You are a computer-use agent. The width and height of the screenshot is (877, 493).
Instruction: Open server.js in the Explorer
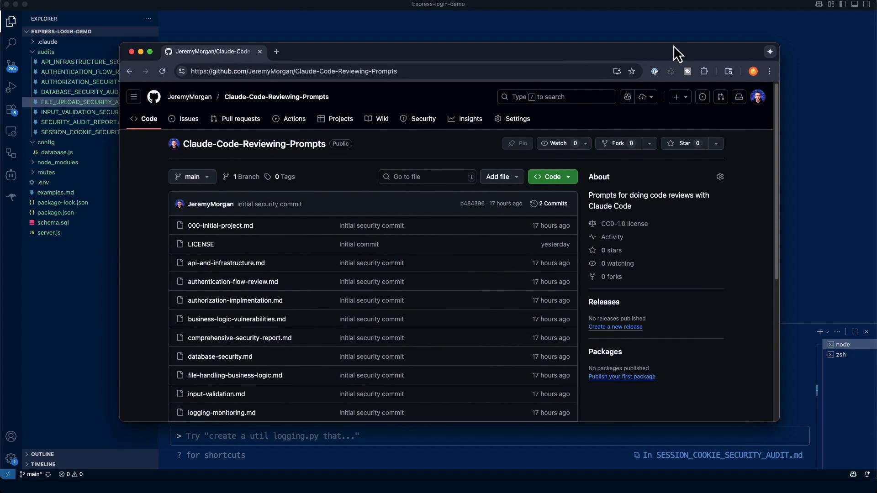click(x=49, y=232)
